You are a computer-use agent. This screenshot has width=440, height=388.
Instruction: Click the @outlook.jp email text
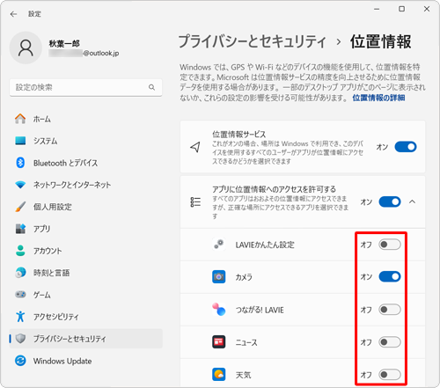pos(101,53)
